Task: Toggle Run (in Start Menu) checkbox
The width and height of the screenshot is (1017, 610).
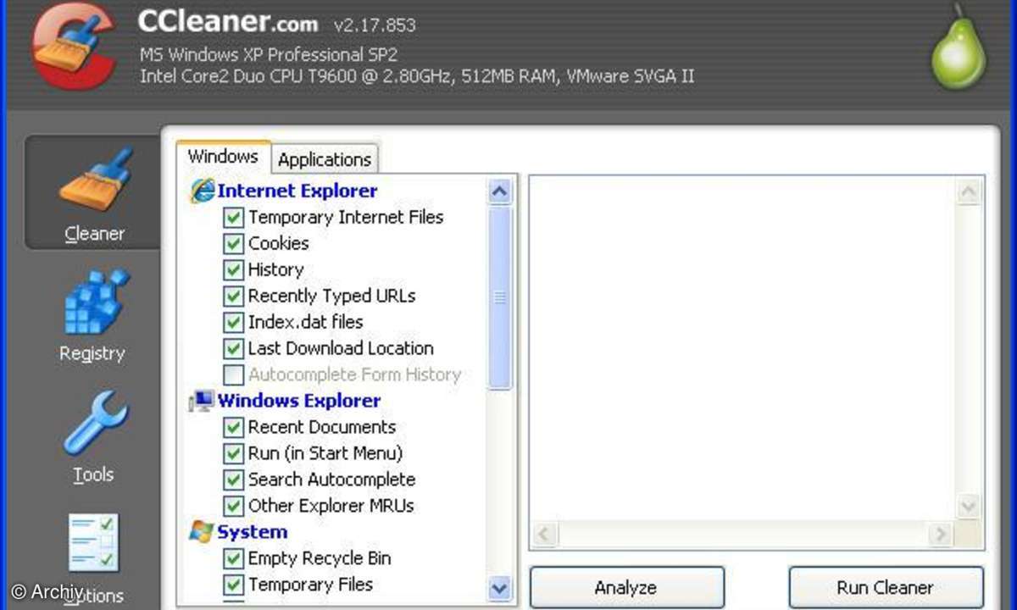Action: (233, 454)
